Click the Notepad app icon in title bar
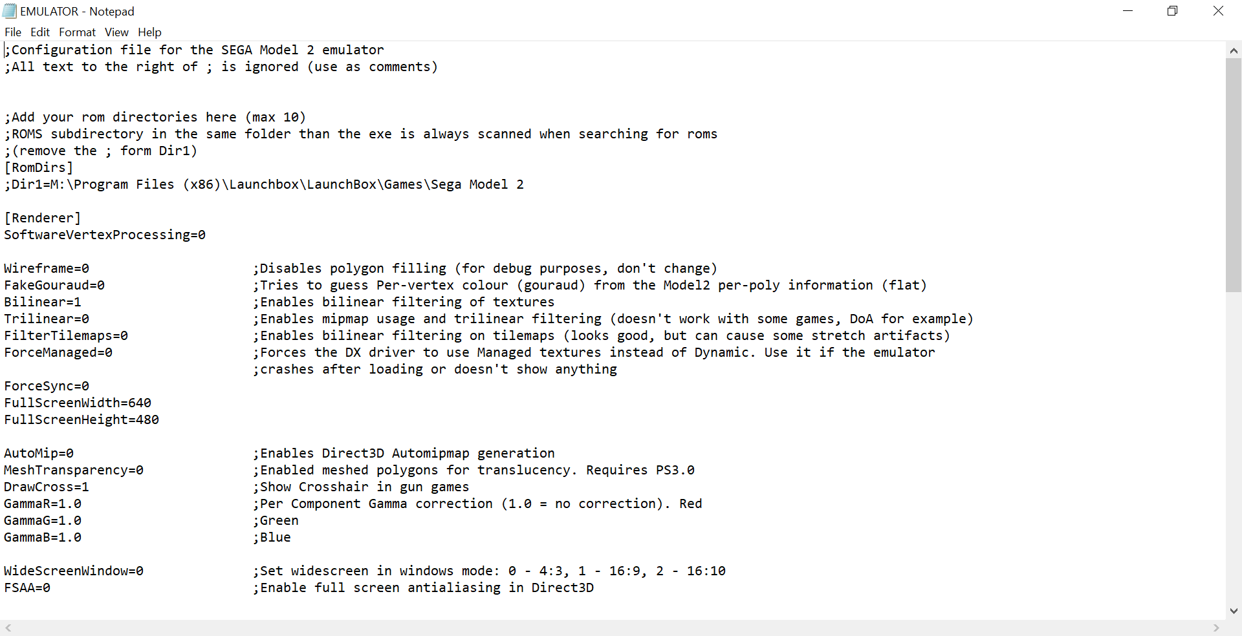Screen dimensions: 1242x636 (x=9, y=11)
